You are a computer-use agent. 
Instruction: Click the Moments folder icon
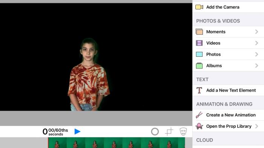tap(199, 32)
